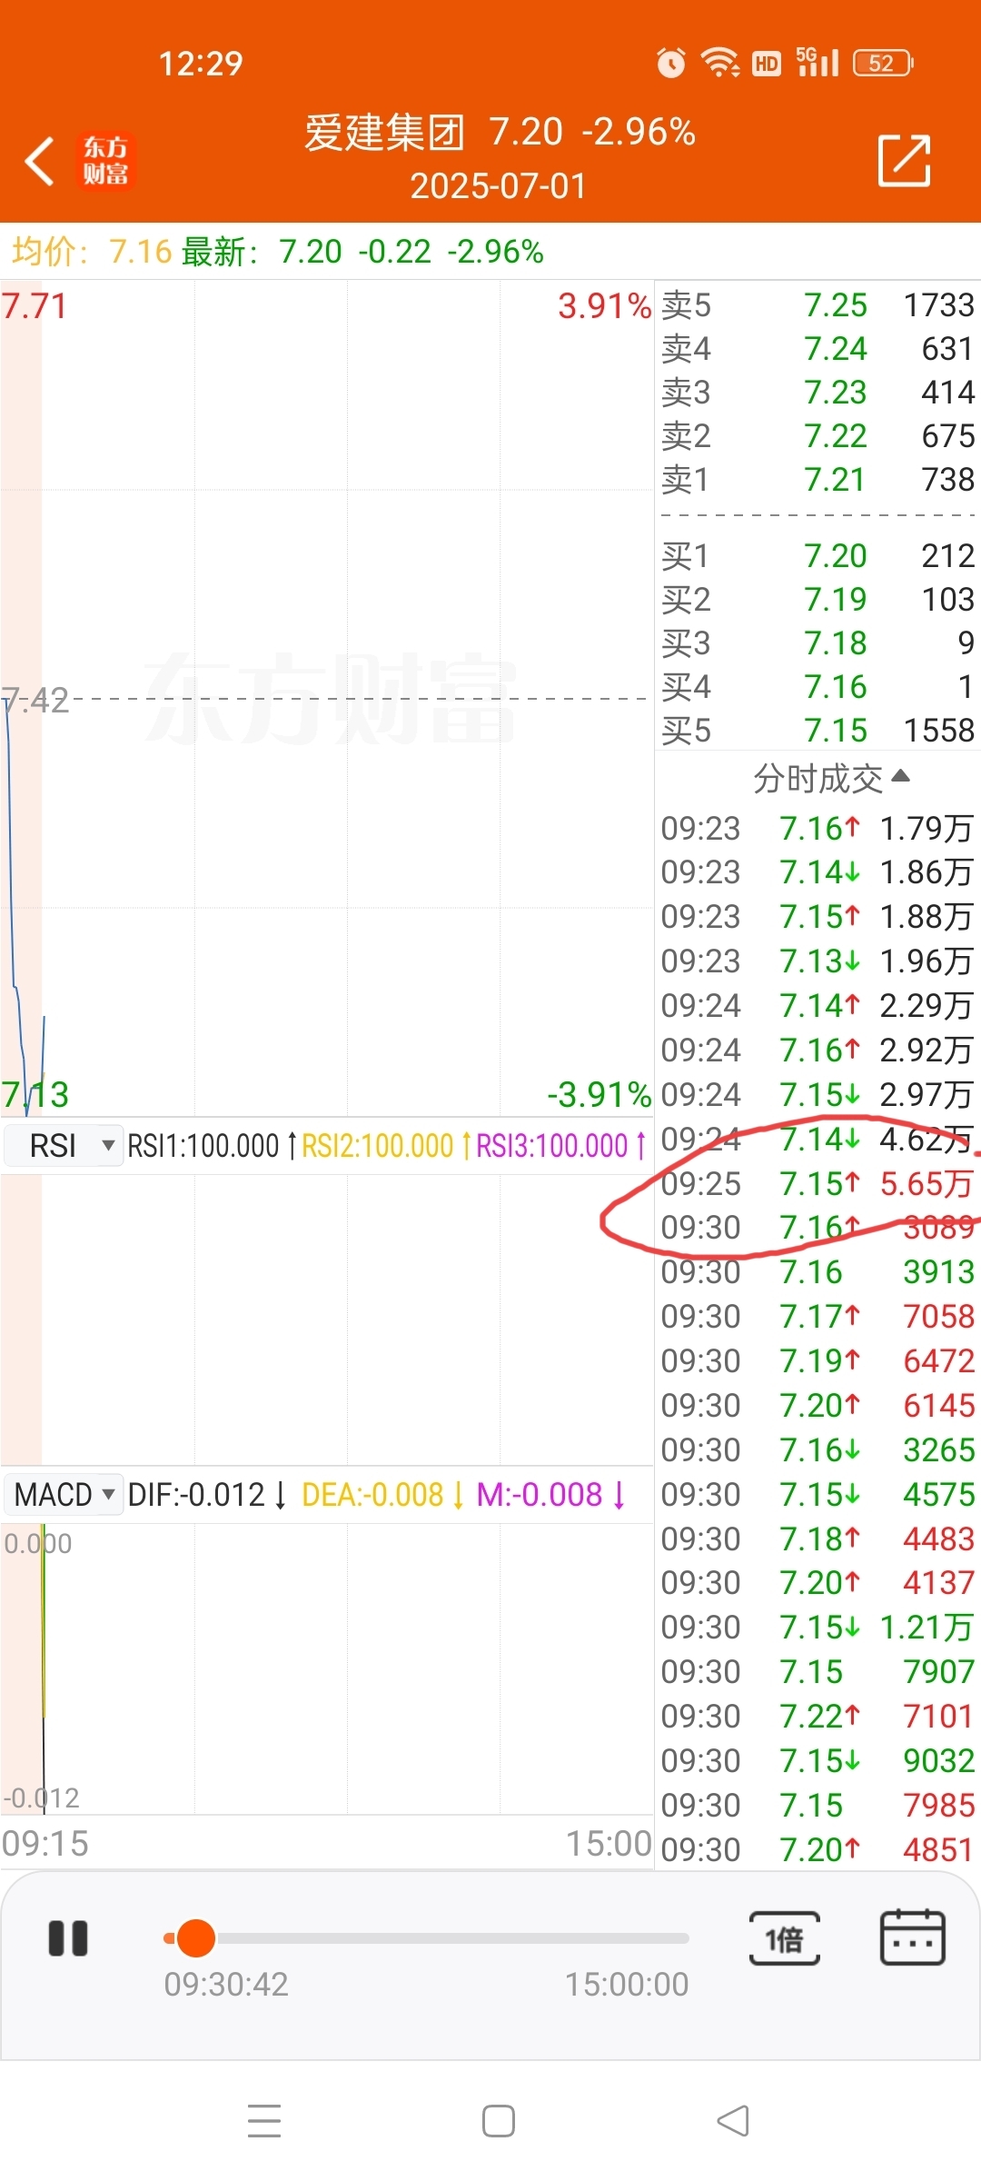Pause the replay playback
The image size is (981, 2181).
[x=68, y=1938]
